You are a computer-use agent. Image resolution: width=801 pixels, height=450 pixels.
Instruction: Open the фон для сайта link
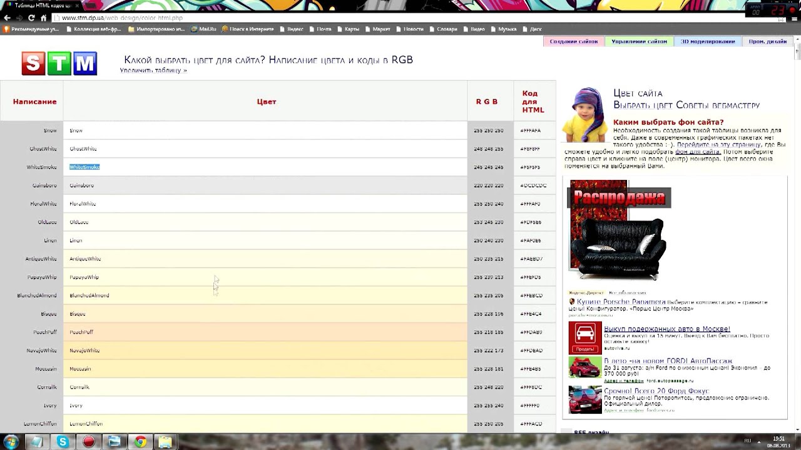[x=698, y=152]
